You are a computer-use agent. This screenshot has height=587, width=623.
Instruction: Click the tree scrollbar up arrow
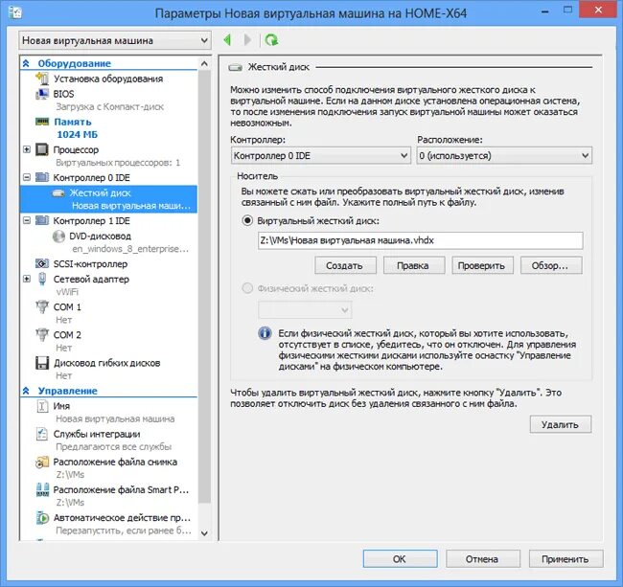tap(204, 63)
